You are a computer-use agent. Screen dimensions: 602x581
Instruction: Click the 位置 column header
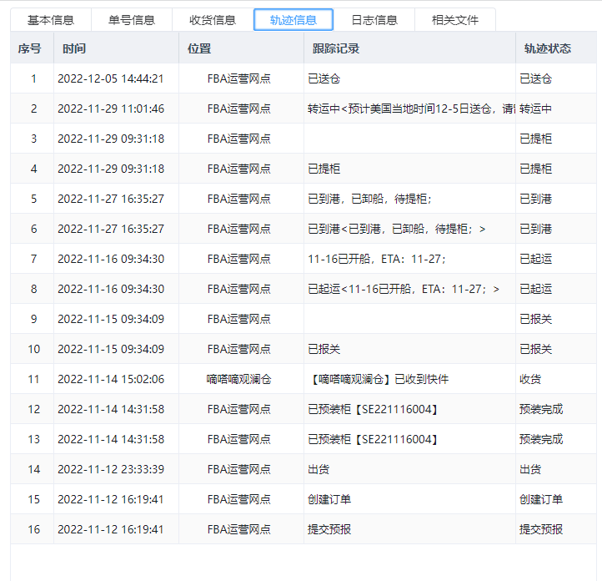pos(200,48)
